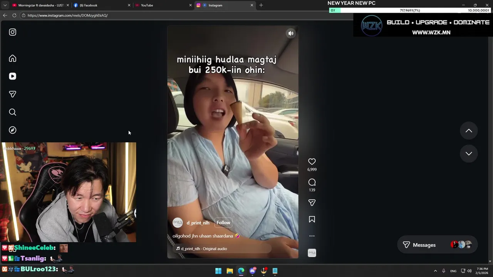Open direct messages paper-plane sidebar icon
This screenshot has height=277, width=493.
(x=13, y=94)
